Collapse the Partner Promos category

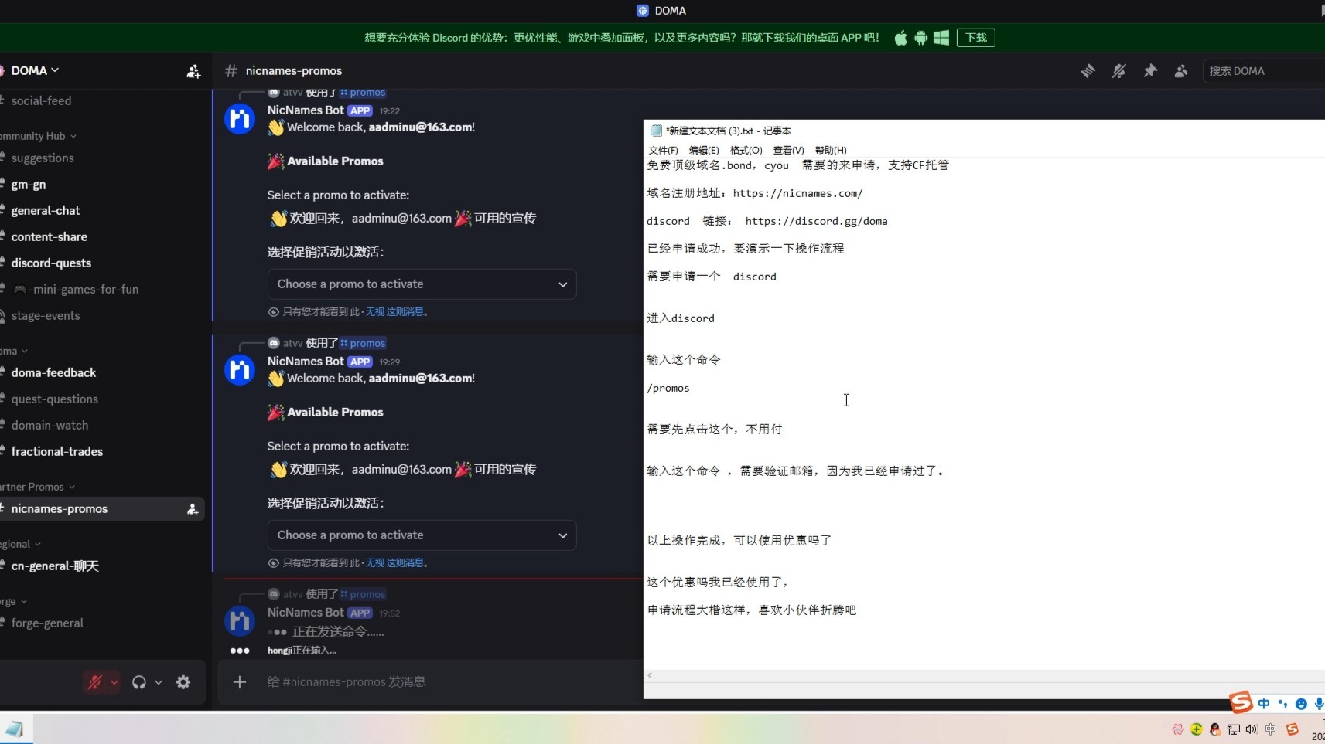pyautogui.click(x=37, y=487)
